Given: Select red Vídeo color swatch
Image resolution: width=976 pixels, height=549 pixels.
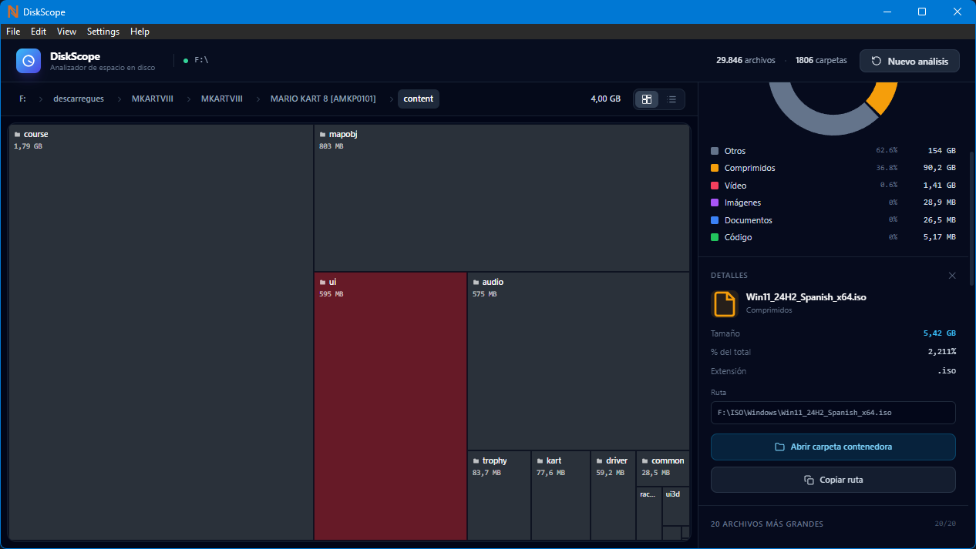Looking at the screenshot, I should pyautogui.click(x=715, y=186).
